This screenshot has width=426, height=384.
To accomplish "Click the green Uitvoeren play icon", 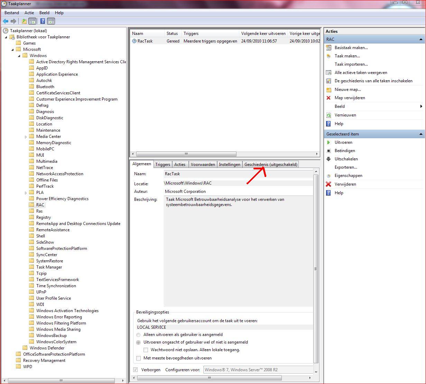I will [x=329, y=142].
